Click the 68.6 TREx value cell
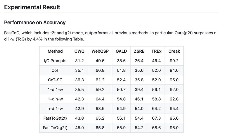The width and height of the screenshot is (225, 134). point(156,128)
